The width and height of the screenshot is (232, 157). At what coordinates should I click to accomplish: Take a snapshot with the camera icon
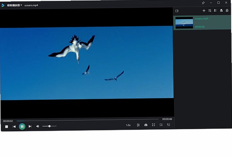146,125
